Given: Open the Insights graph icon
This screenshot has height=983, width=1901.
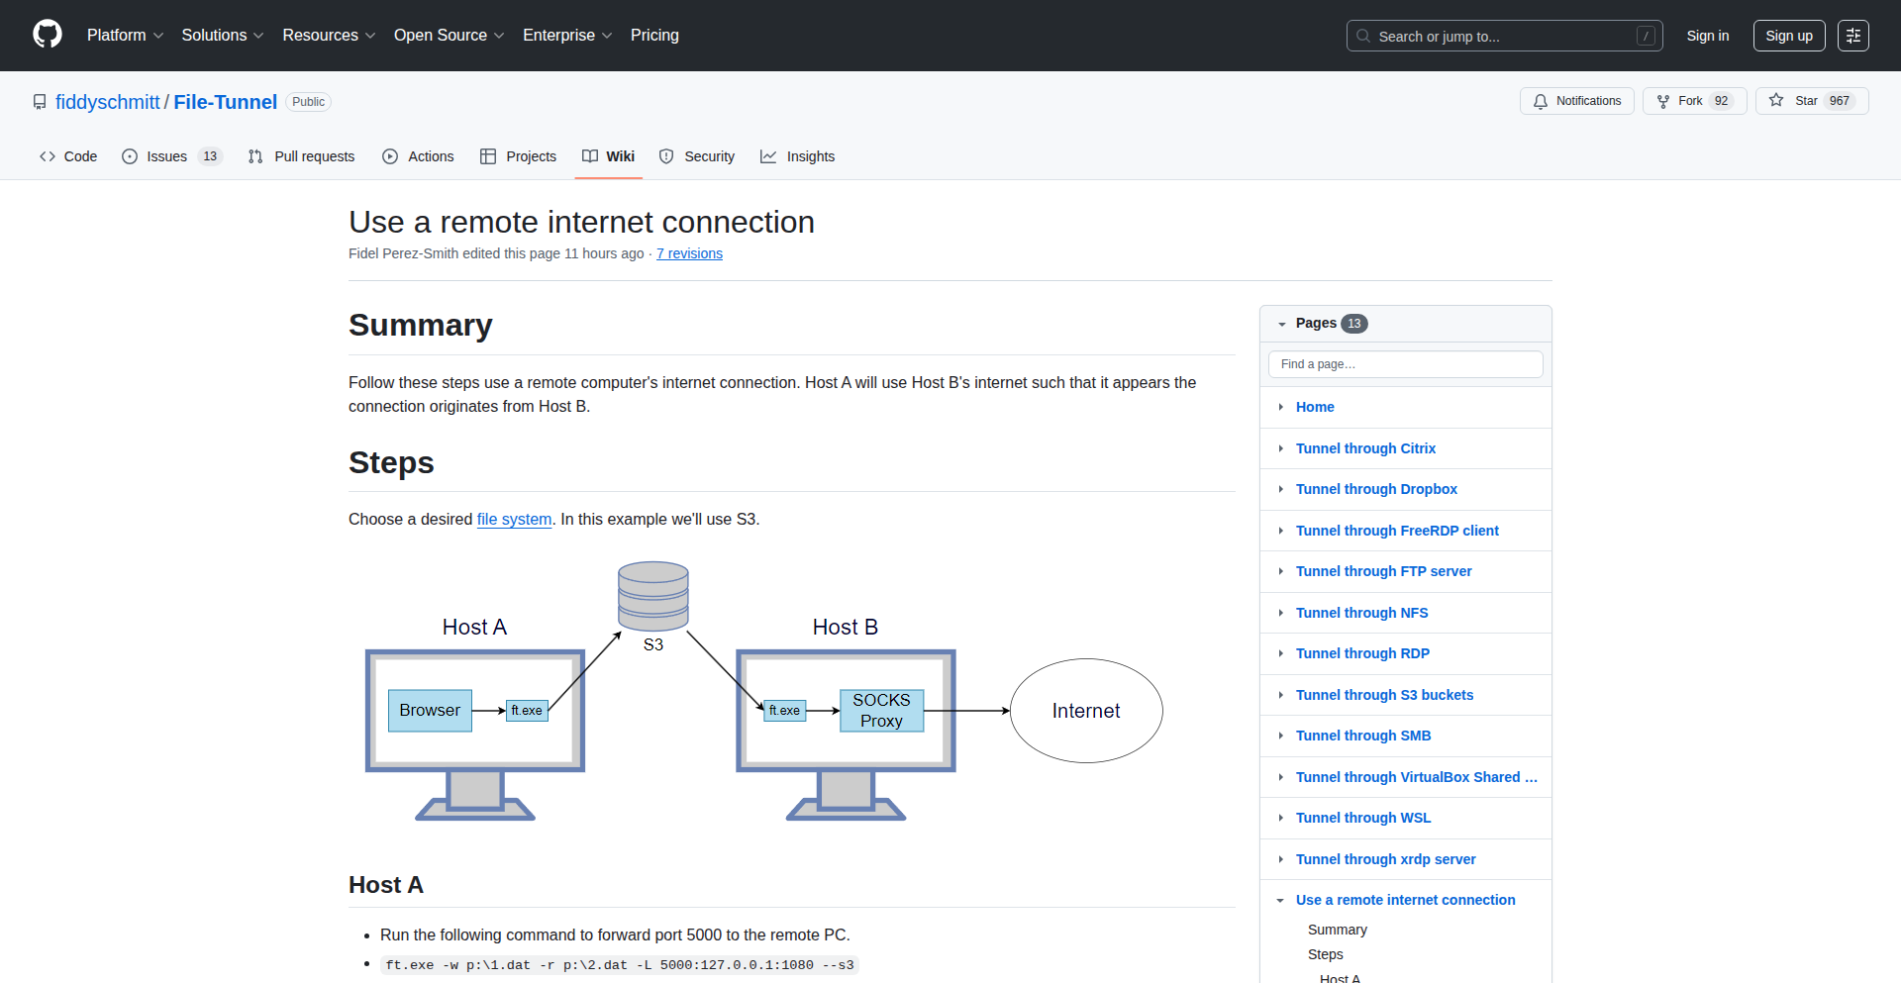Looking at the screenshot, I should 766,156.
